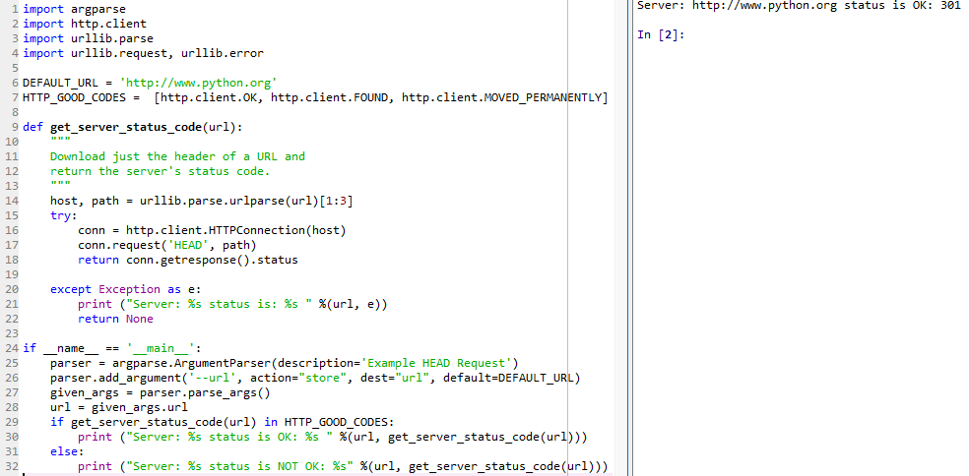The width and height of the screenshot is (969, 476).
Task: Click the 'parser = argparse.ArgumentParser' line
Action: [285, 362]
